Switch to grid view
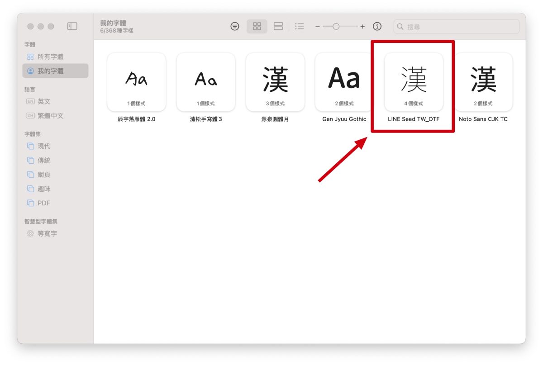This screenshot has height=365, width=543. (x=257, y=26)
